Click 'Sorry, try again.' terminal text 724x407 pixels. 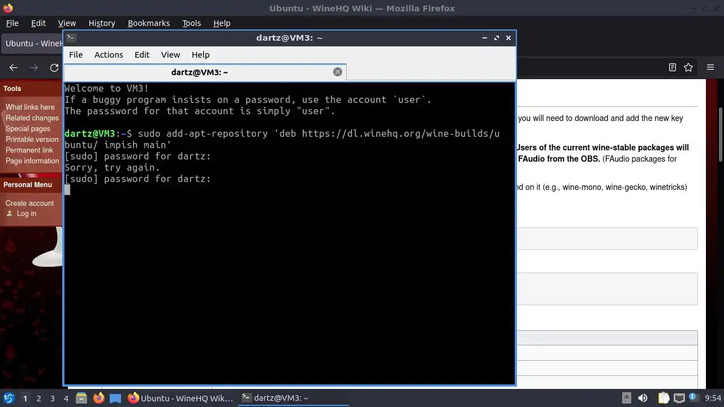112,167
